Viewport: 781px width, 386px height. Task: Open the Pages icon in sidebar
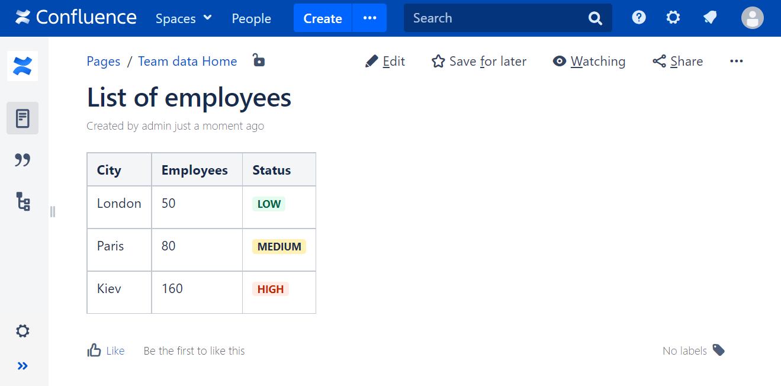(x=23, y=118)
